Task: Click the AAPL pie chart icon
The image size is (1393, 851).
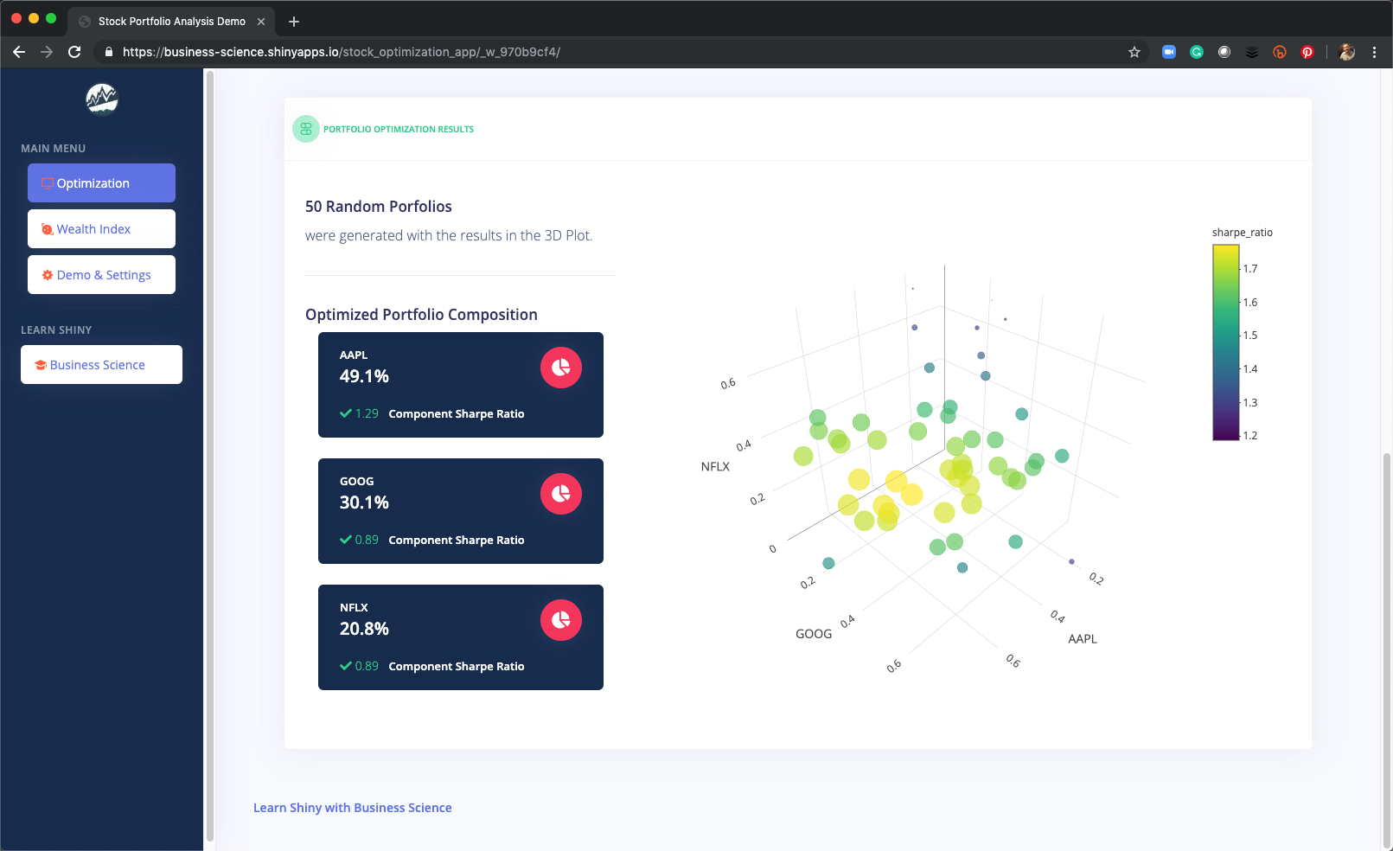Action: 561,368
